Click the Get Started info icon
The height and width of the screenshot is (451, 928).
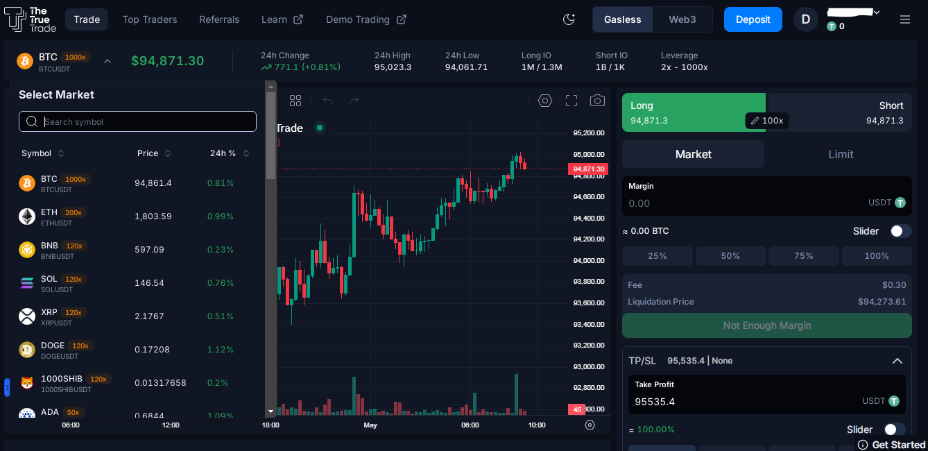pos(863,445)
